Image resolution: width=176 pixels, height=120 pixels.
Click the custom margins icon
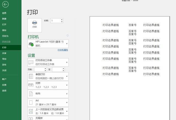tap(31, 111)
